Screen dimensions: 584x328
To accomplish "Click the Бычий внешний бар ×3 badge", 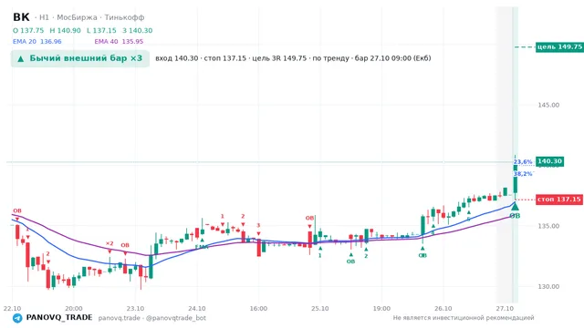I will [80, 58].
